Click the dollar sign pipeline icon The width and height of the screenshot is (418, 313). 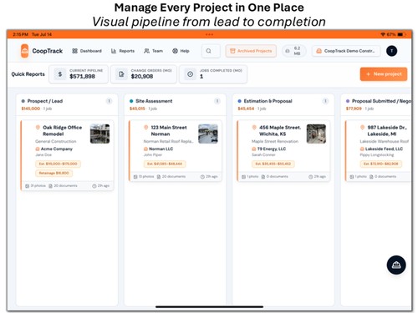[60, 74]
